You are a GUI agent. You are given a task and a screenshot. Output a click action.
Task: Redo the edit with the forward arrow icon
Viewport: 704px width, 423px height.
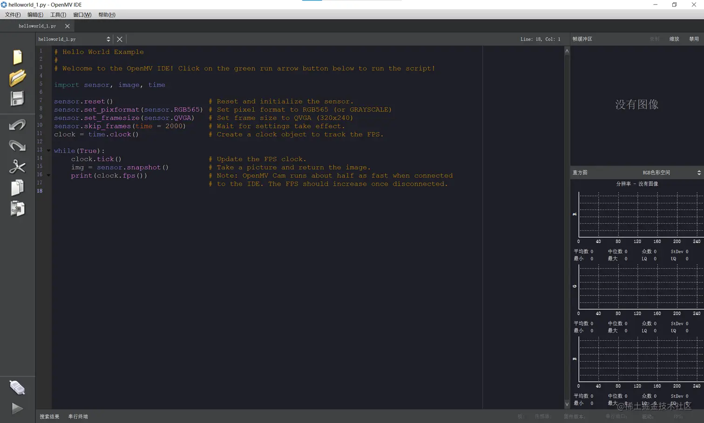[x=17, y=146]
